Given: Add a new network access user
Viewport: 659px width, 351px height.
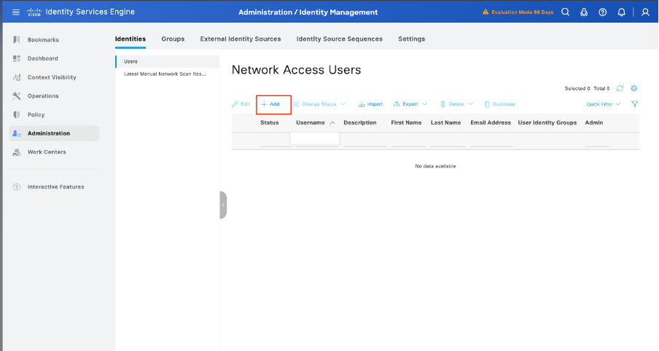Looking at the screenshot, I should (x=270, y=104).
